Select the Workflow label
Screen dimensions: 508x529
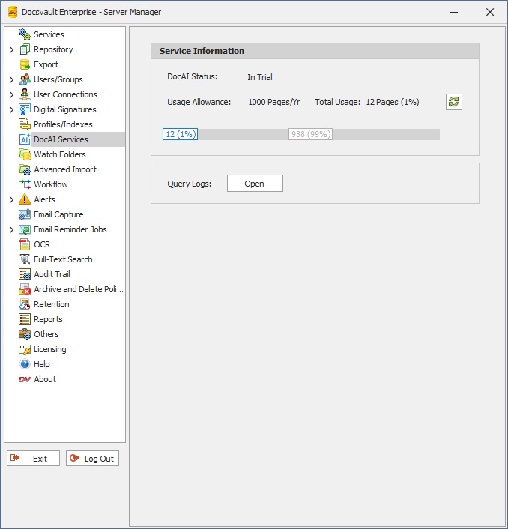(x=51, y=184)
